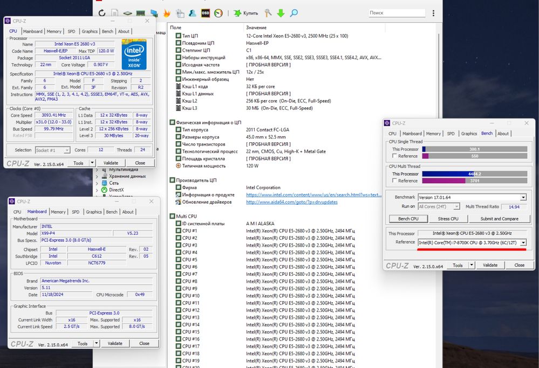Click the icon beside Обновление драйверов
Screen dimensions: 539x368
tap(178, 202)
